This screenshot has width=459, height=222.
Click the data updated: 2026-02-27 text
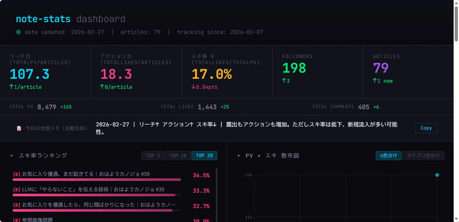pos(64,32)
